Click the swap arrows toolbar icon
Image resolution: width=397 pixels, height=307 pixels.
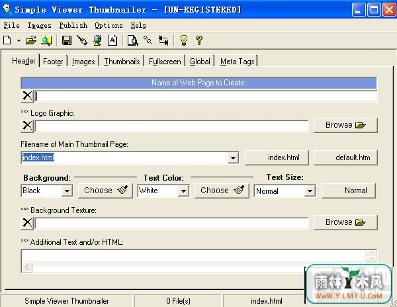click(x=163, y=40)
